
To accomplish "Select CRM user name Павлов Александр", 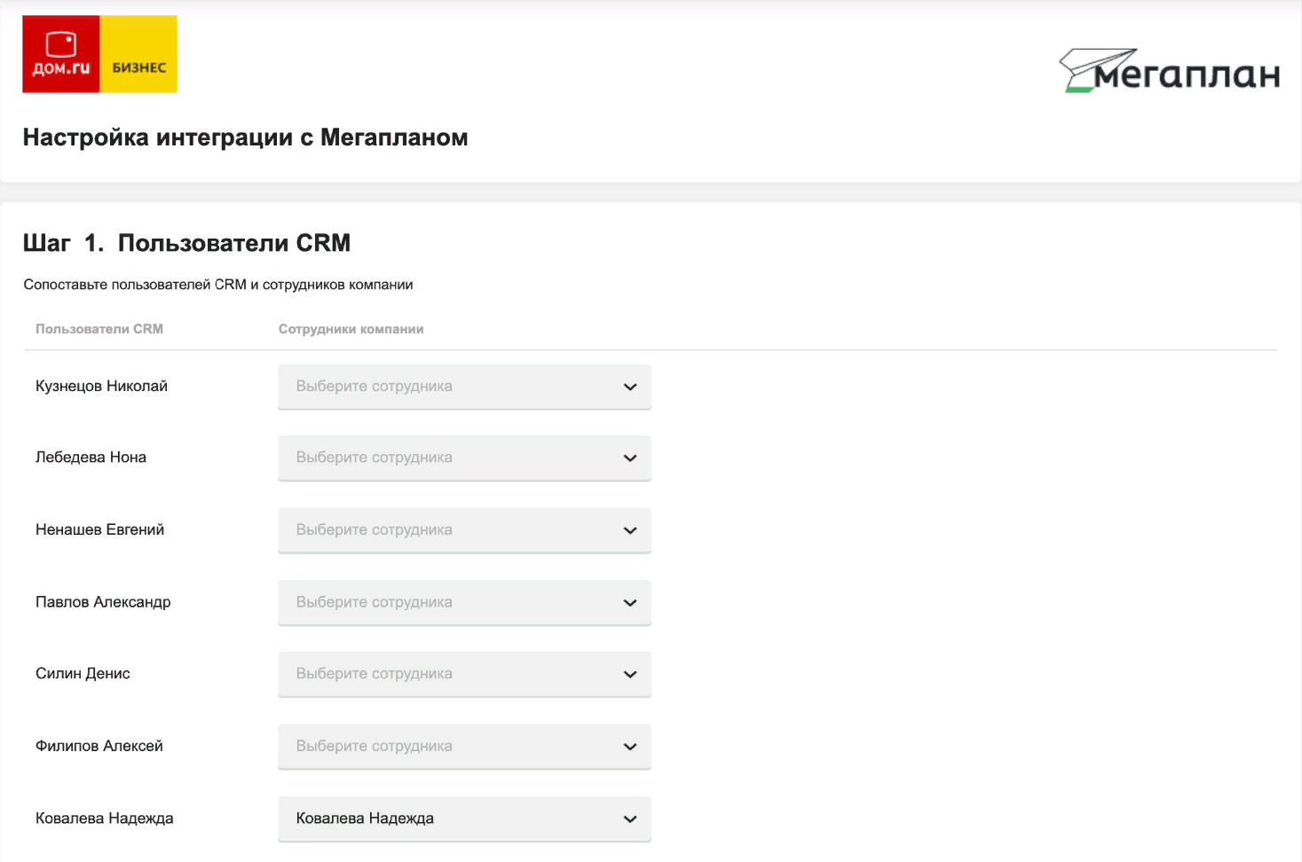I will pyautogui.click(x=103, y=602).
